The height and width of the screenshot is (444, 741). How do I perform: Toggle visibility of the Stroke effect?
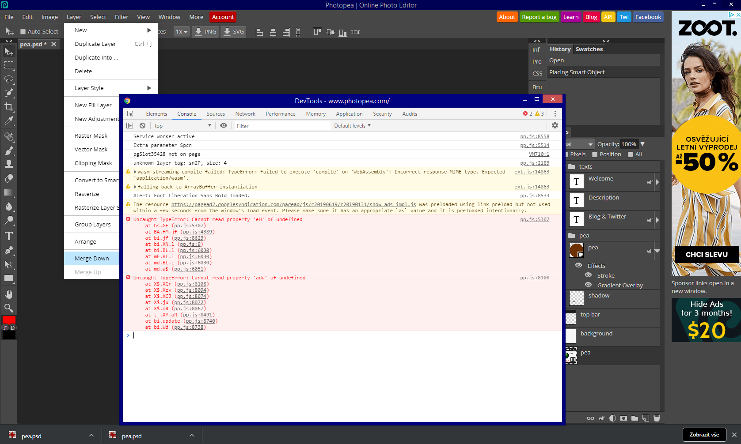(x=588, y=275)
